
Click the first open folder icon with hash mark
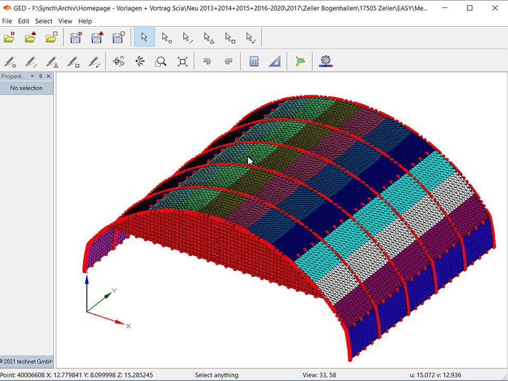tap(10, 38)
